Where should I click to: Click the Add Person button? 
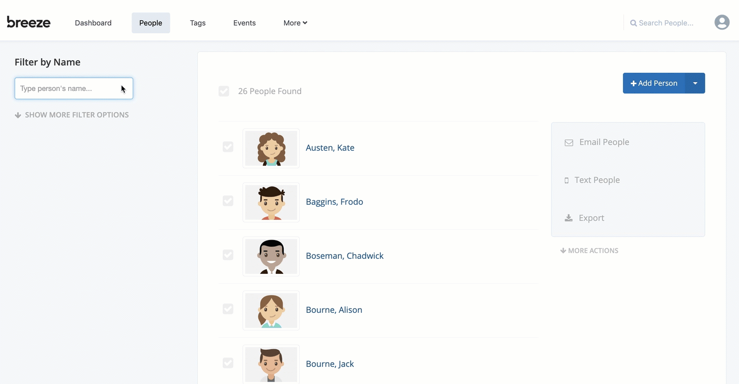[654, 83]
